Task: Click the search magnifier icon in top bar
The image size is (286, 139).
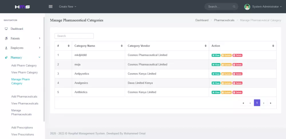Action: coord(234,7)
